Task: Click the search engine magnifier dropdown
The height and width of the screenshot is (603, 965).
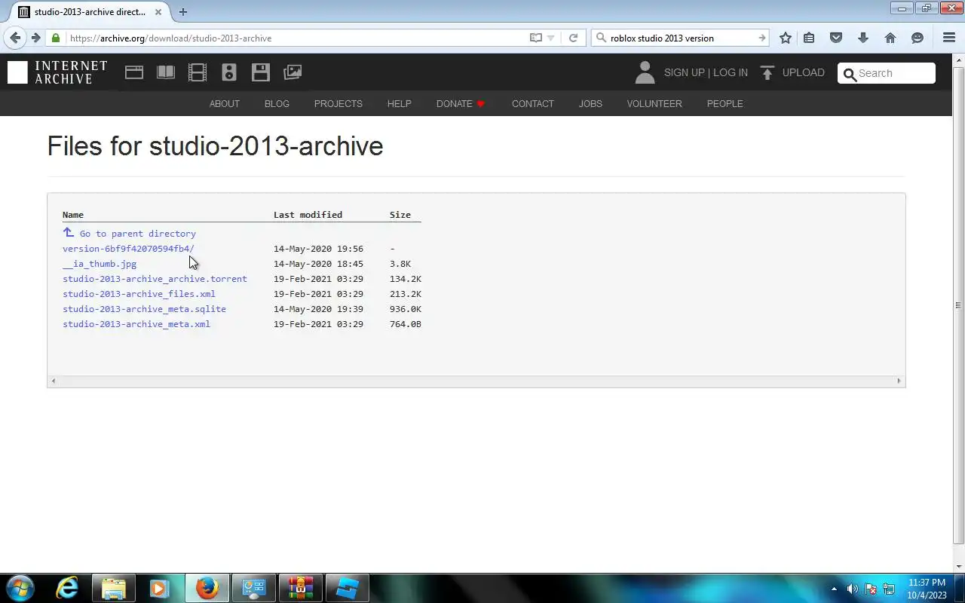Action: point(601,38)
